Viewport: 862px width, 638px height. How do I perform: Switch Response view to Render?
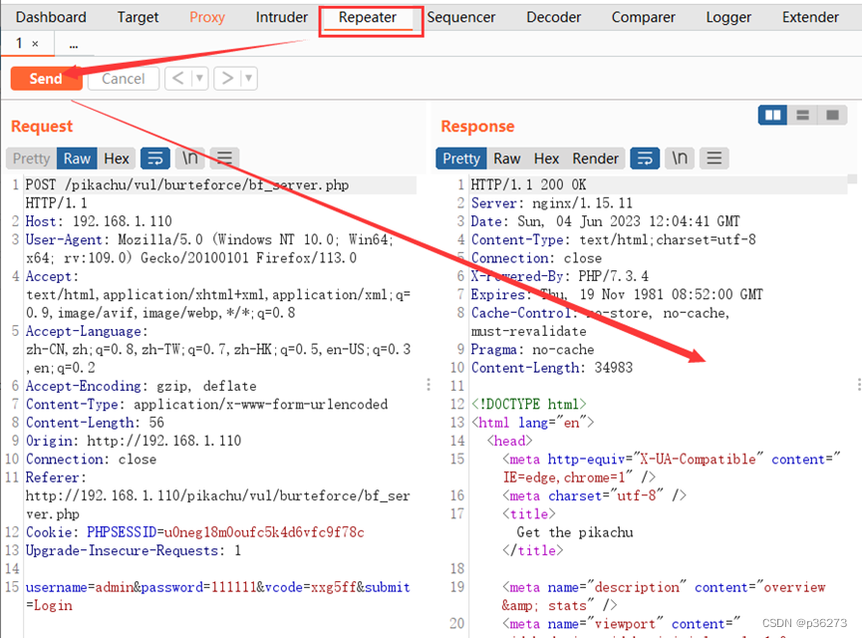(595, 159)
